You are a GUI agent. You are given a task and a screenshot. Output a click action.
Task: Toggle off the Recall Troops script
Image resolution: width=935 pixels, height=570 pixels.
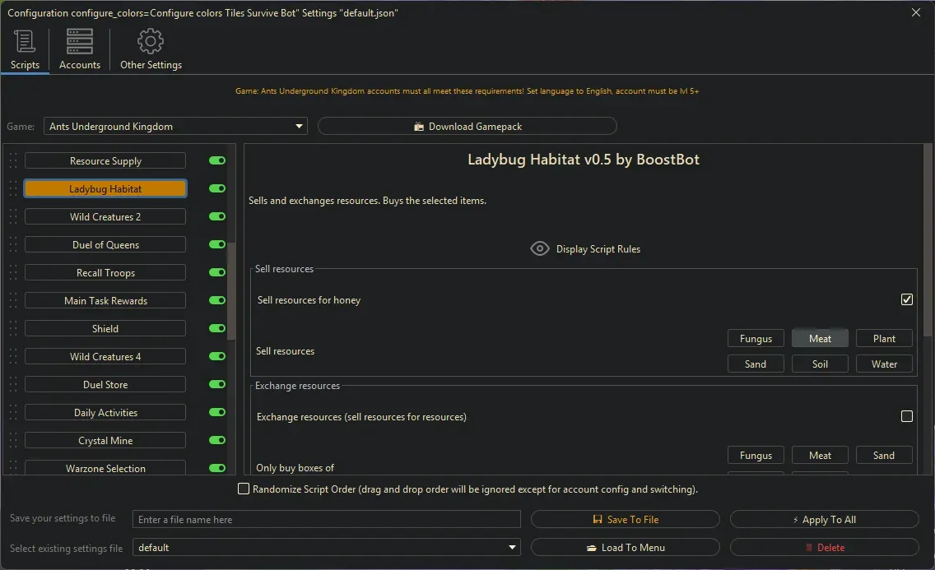pos(217,273)
